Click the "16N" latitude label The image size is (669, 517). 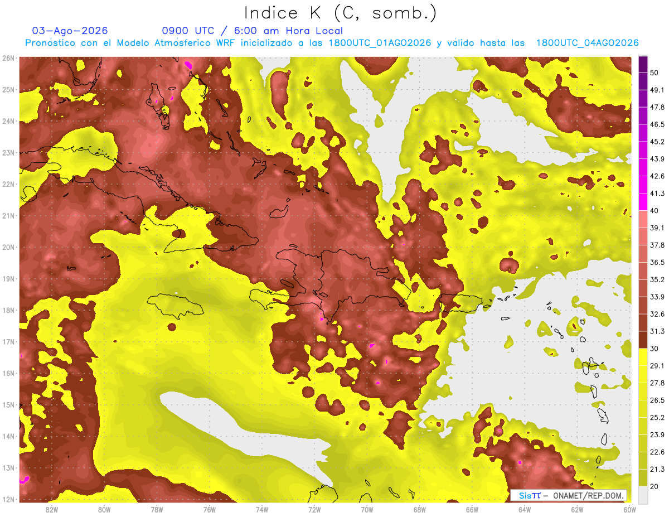click(8, 373)
